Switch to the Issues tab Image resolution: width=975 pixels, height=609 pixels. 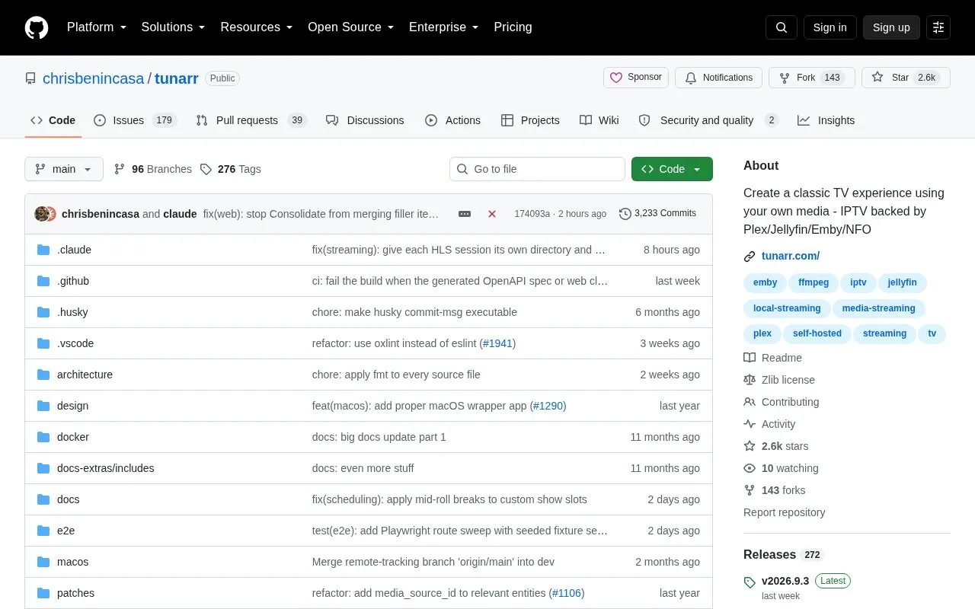(136, 120)
